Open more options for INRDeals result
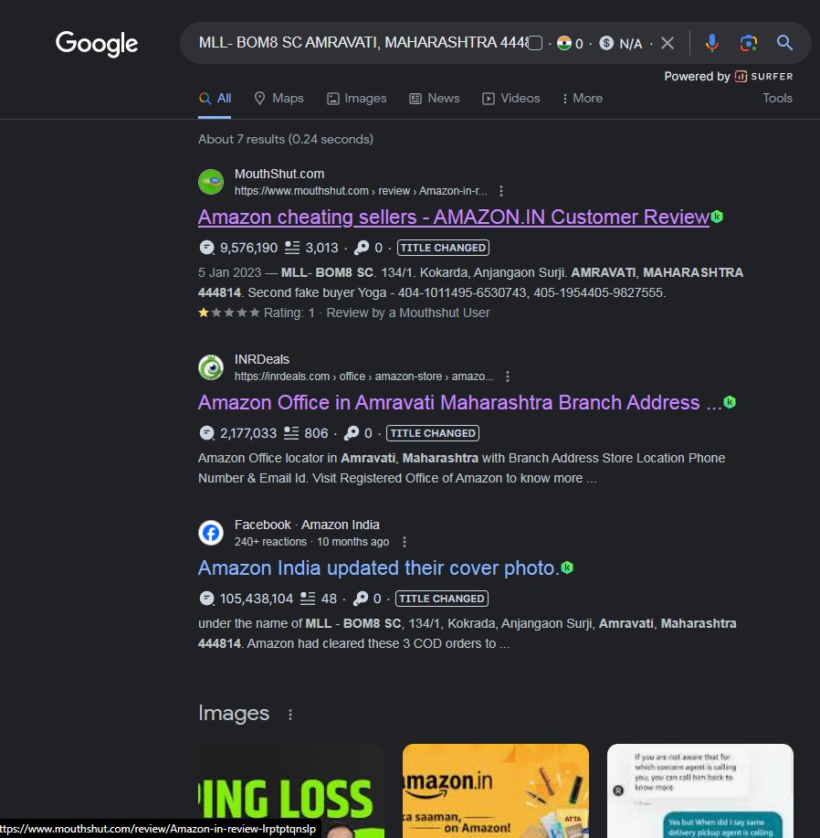 point(507,377)
